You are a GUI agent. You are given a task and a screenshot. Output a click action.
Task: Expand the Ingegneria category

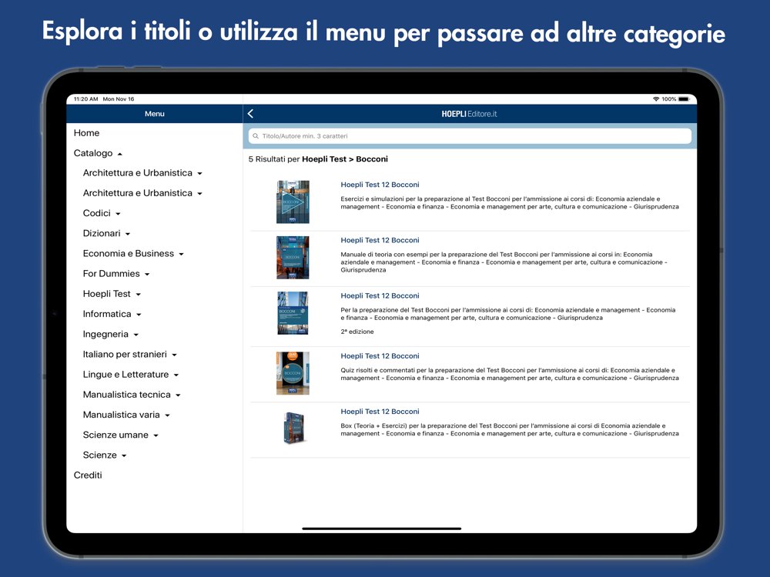(x=110, y=334)
